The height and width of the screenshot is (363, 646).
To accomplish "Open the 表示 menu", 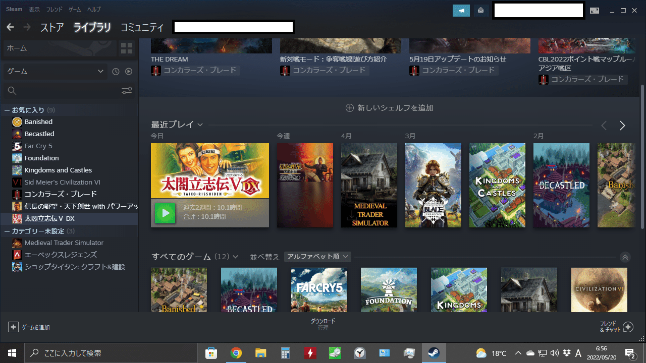I will point(34,10).
